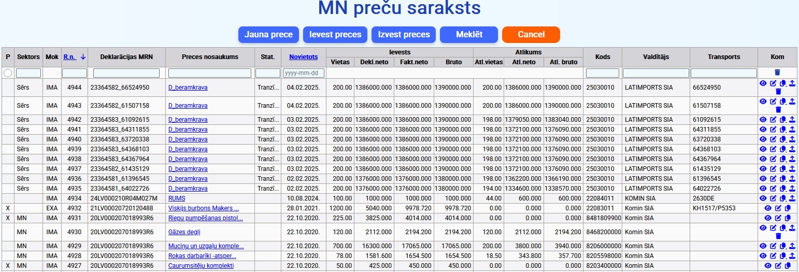Edit row 4938 with pencil icon
The height and width of the screenshot is (272, 799).
[773, 159]
